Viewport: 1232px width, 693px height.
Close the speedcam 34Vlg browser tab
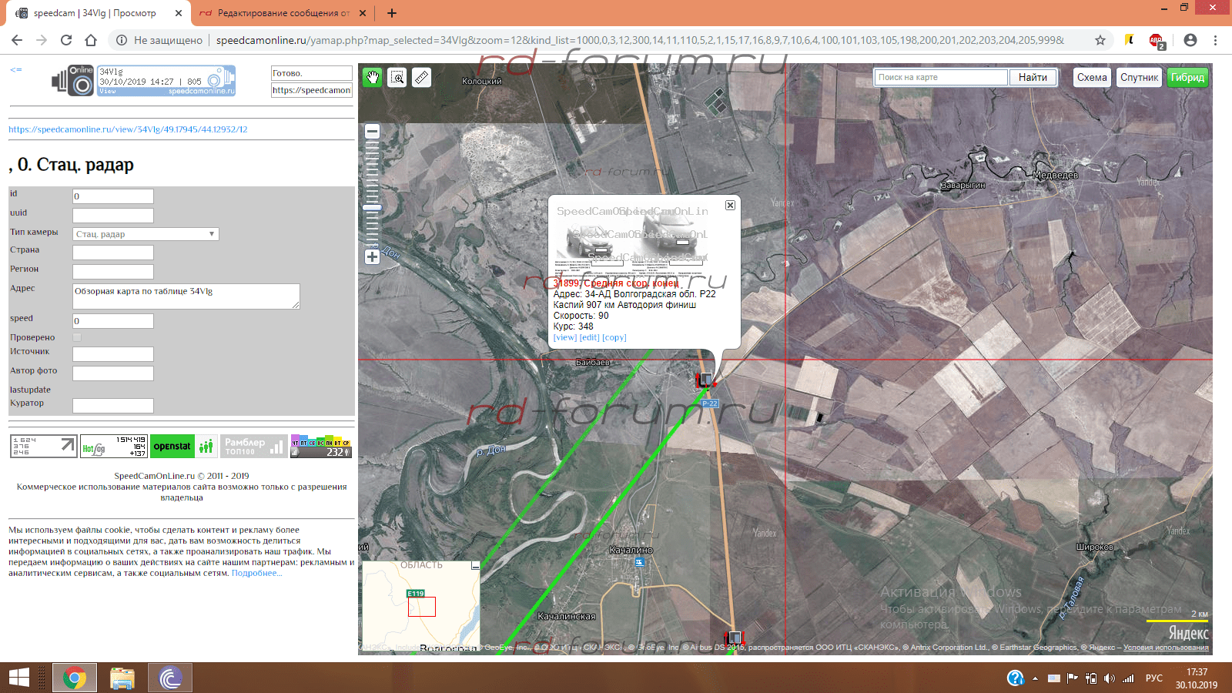point(179,13)
